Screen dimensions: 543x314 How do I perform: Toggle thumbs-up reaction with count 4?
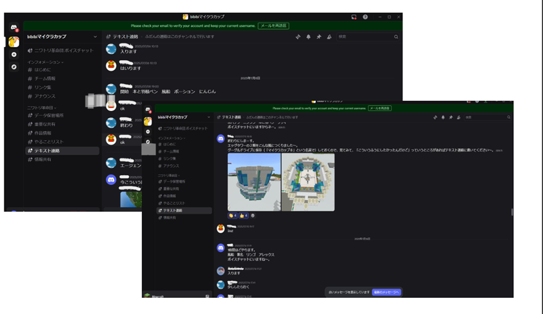(243, 216)
